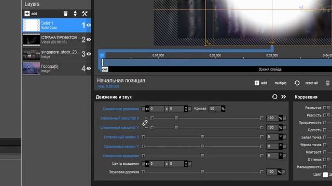This screenshot has width=332, height=186.
Task: Toggle checkbox right of наклон X value
Action: [285, 137]
